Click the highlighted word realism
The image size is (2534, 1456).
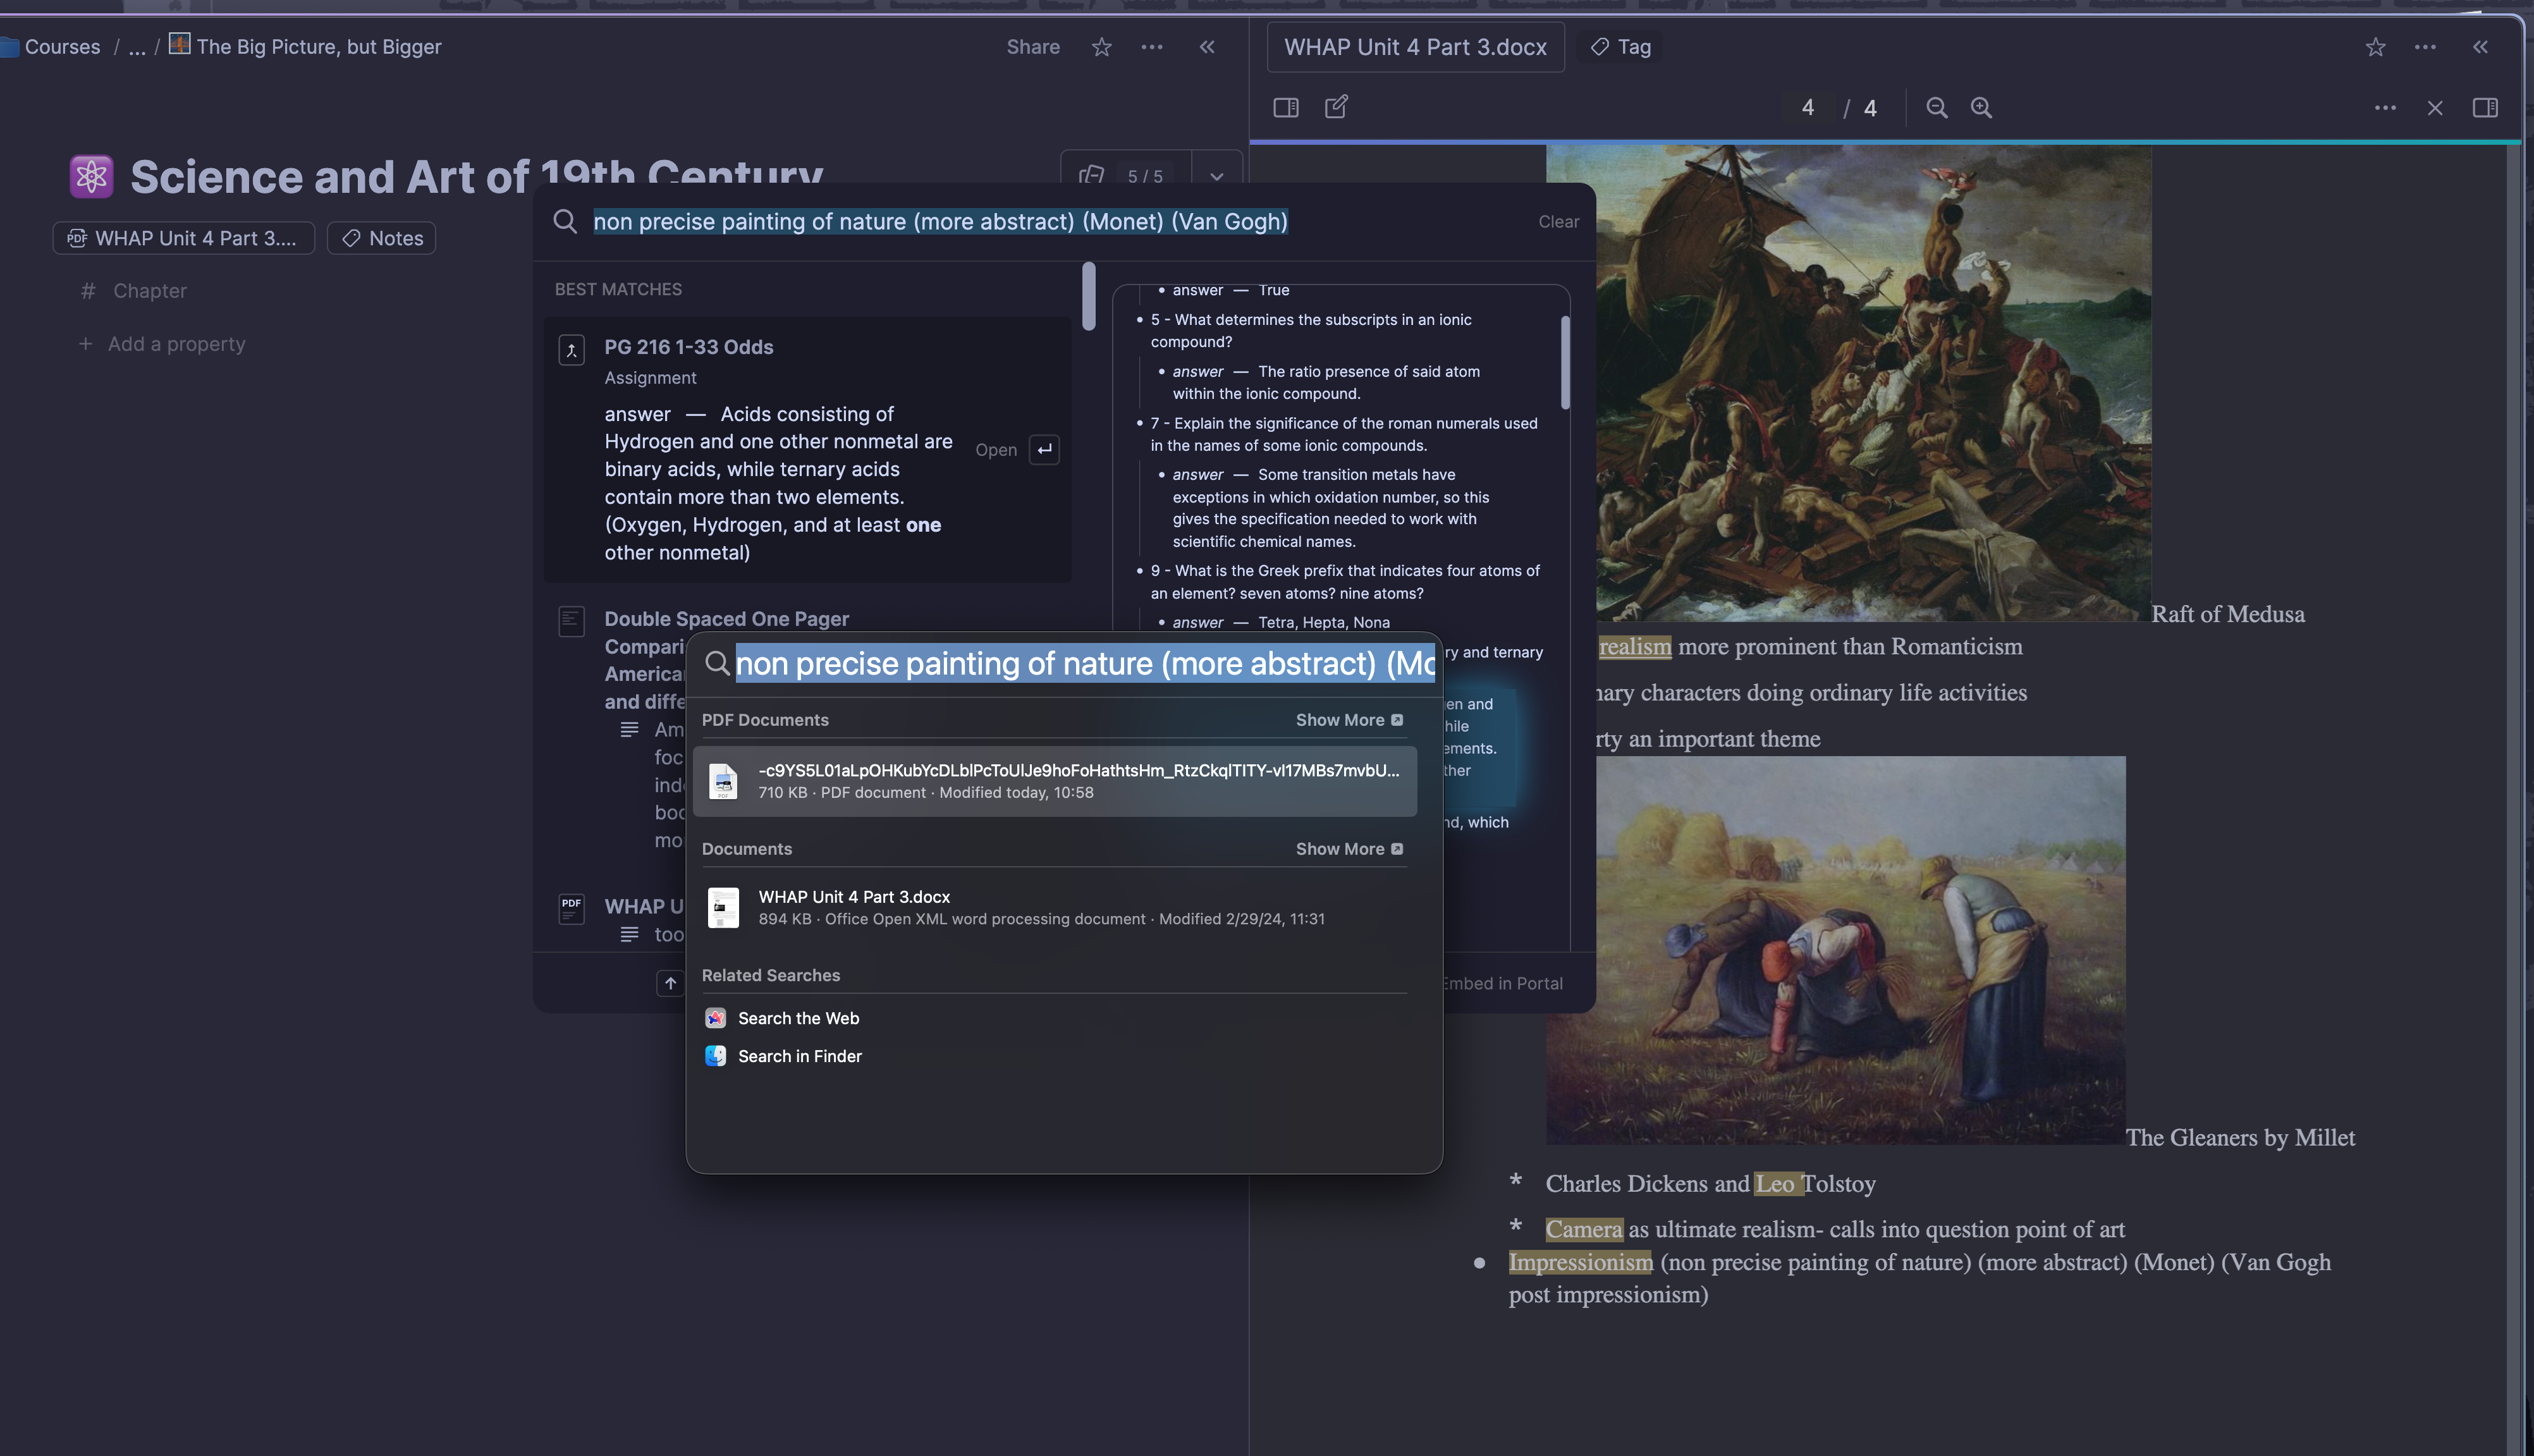1635,647
